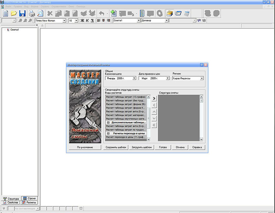Click the New document icon in toolbar
This screenshot has height=213, width=275.
(5, 13)
